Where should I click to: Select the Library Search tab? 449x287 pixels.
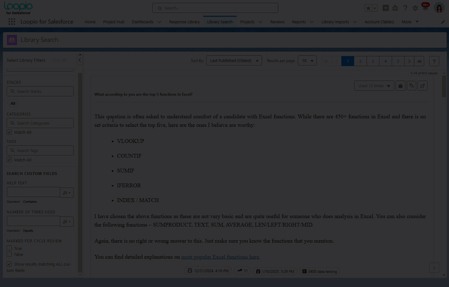point(220,22)
